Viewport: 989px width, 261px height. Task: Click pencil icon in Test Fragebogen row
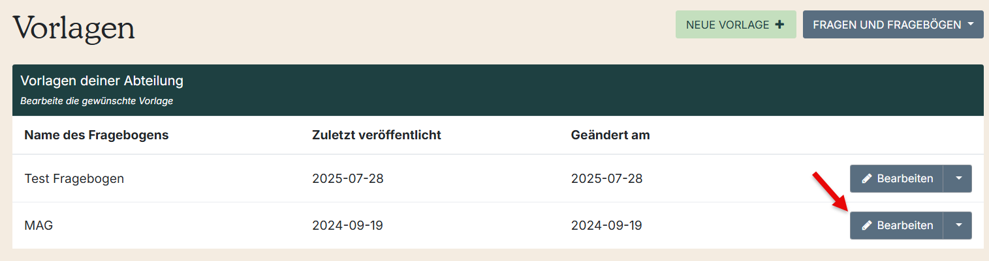point(867,178)
